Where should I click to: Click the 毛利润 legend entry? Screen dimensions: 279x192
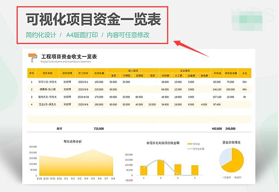(194, 144)
